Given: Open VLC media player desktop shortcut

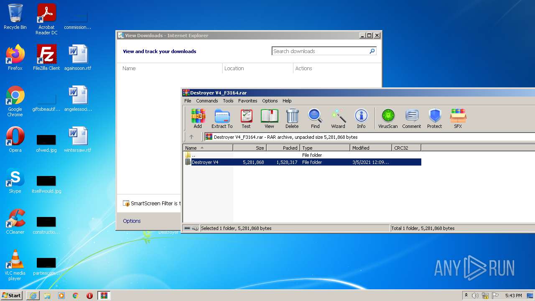Looking at the screenshot, I should point(15,265).
